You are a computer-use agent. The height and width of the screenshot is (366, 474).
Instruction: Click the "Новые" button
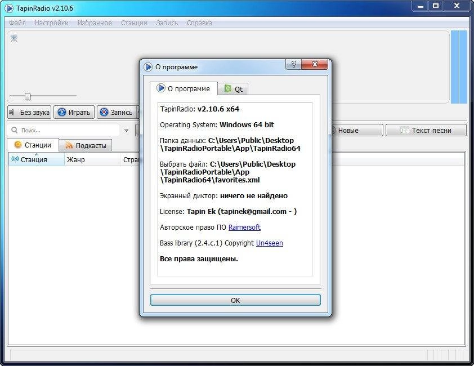point(357,131)
